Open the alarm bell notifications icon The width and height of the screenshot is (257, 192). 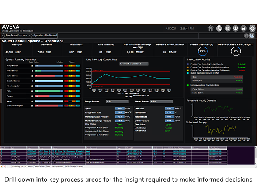pos(236,29)
